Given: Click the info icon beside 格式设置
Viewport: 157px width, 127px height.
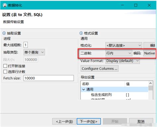Looking at the screenshot, I should 81,33.
